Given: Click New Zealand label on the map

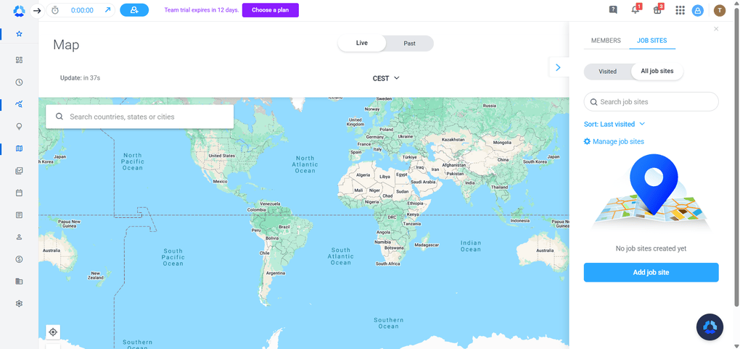Looking at the screenshot, I should click(x=95, y=275).
